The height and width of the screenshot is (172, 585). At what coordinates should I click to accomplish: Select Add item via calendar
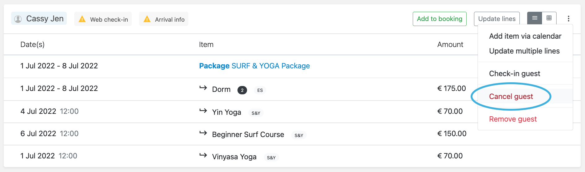[525, 36]
